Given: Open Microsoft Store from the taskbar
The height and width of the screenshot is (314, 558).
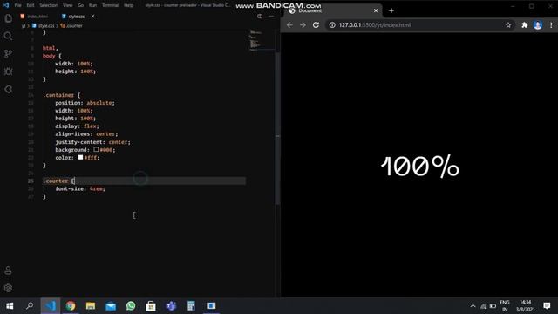Looking at the screenshot, I should pos(151,306).
